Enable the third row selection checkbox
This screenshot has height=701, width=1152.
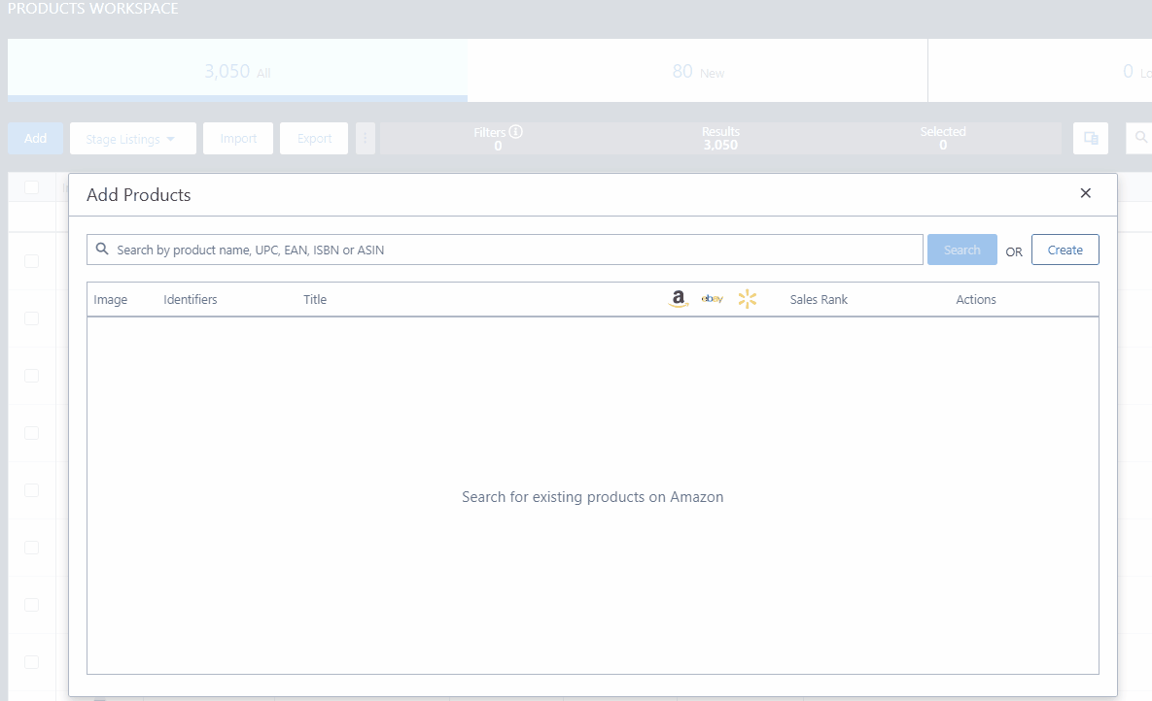point(32,375)
